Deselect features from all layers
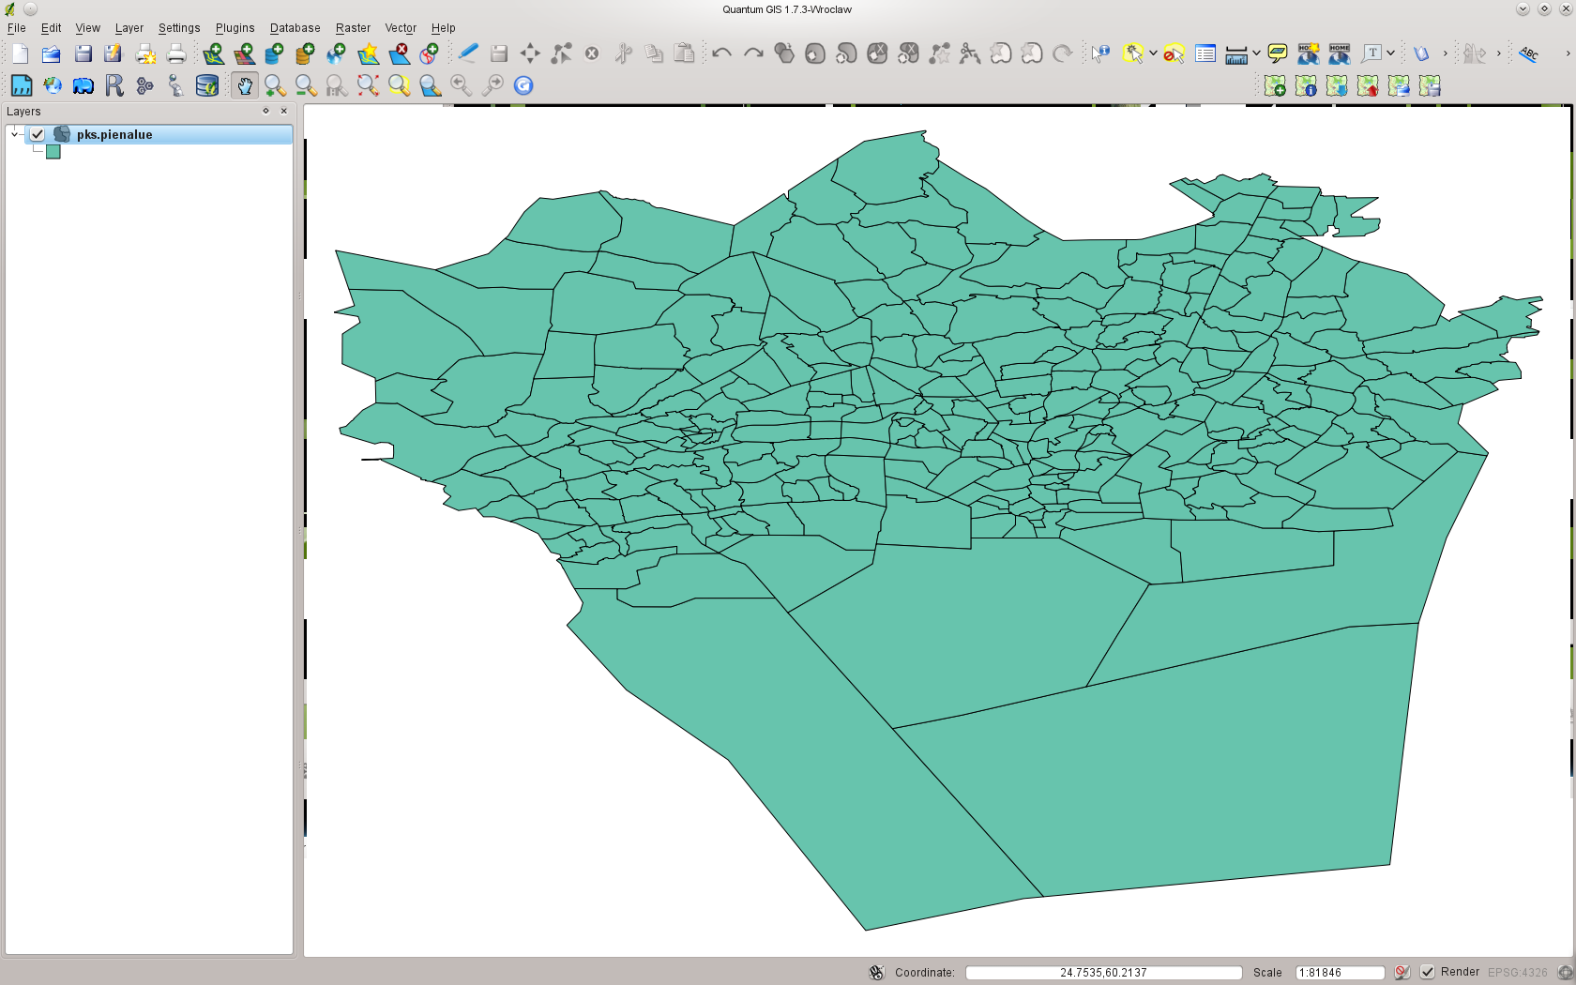Viewport: 1576px width, 985px height. pos(1174,53)
